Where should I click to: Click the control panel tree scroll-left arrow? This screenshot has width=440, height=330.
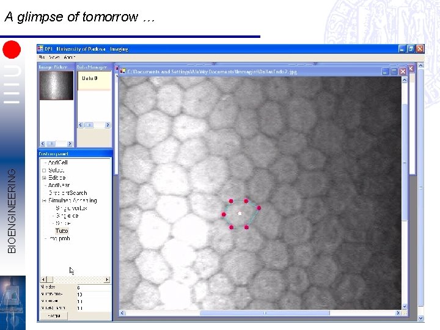click(x=43, y=279)
